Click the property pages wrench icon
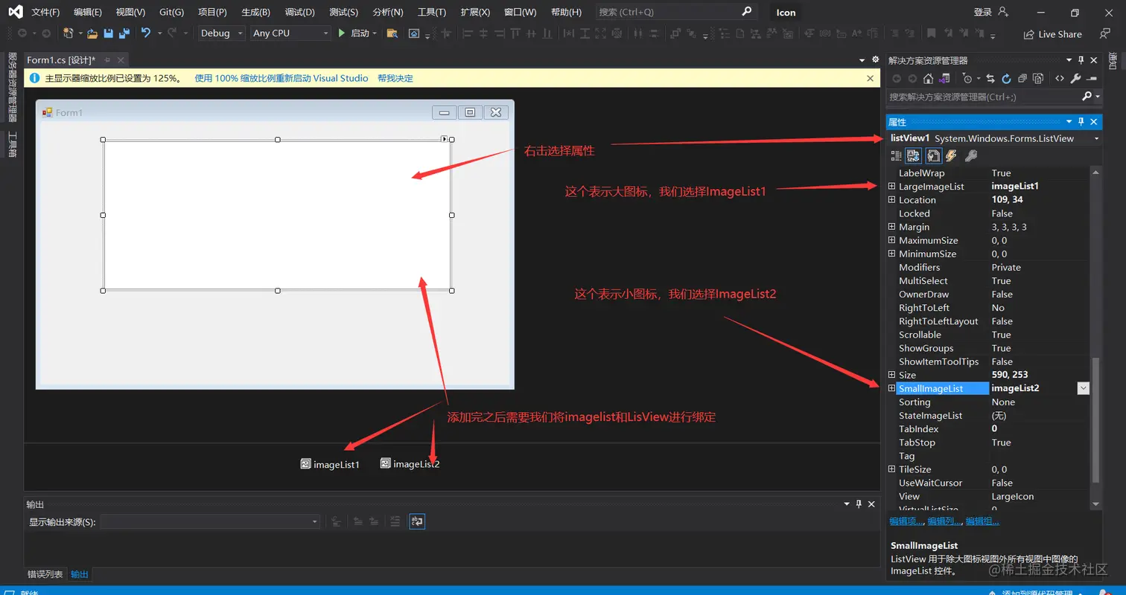The width and height of the screenshot is (1126, 595). pos(971,155)
